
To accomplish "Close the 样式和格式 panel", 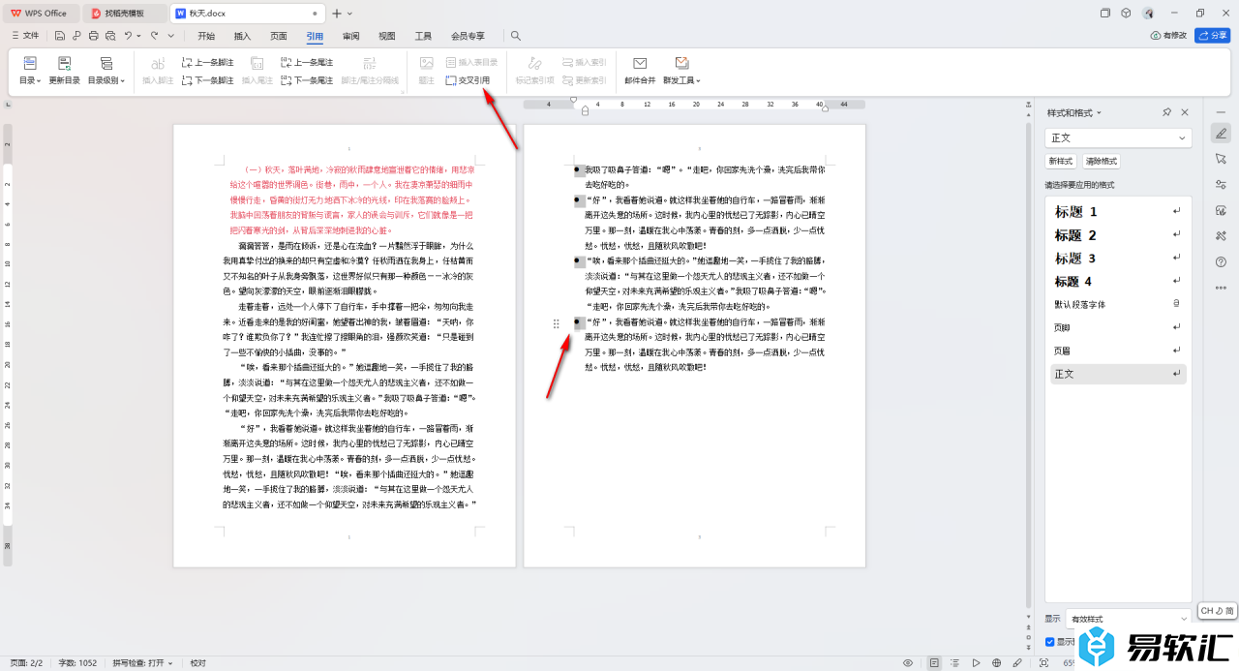I will [x=1185, y=112].
